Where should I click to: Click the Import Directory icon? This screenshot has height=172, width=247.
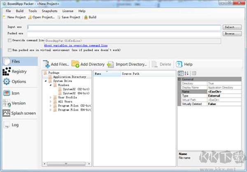pyautogui.click(x=111, y=65)
